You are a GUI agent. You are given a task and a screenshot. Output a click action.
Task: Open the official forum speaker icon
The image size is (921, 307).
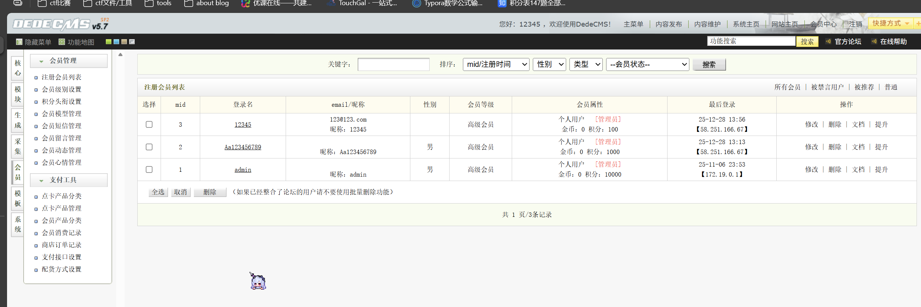click(x=828, y=41)
